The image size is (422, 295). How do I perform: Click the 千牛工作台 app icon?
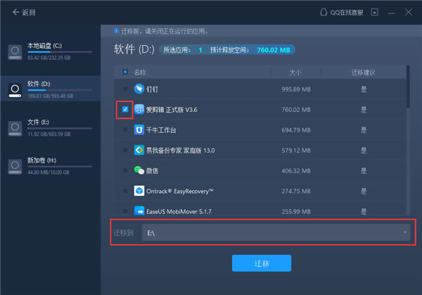pos(139,130)
